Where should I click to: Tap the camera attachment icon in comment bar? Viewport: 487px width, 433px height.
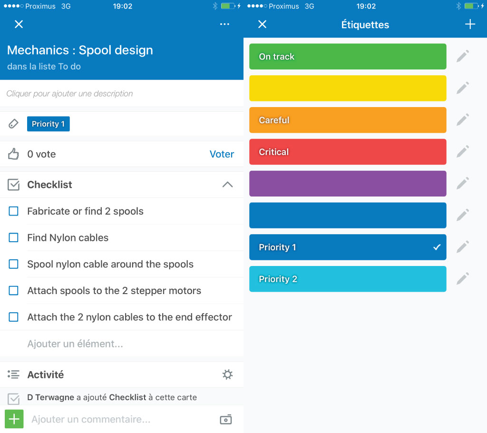click(225, 419)
